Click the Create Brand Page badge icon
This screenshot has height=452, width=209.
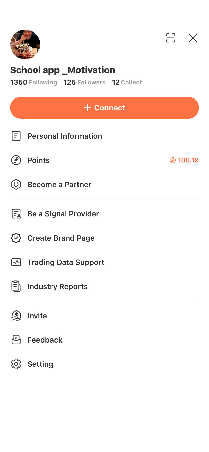click(16, 238)
